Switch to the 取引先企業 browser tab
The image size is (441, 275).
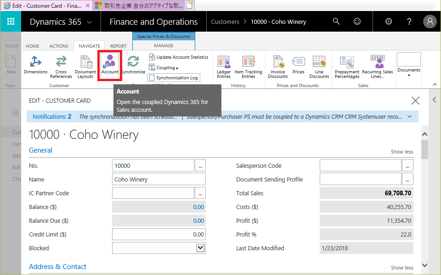(139, 5)
